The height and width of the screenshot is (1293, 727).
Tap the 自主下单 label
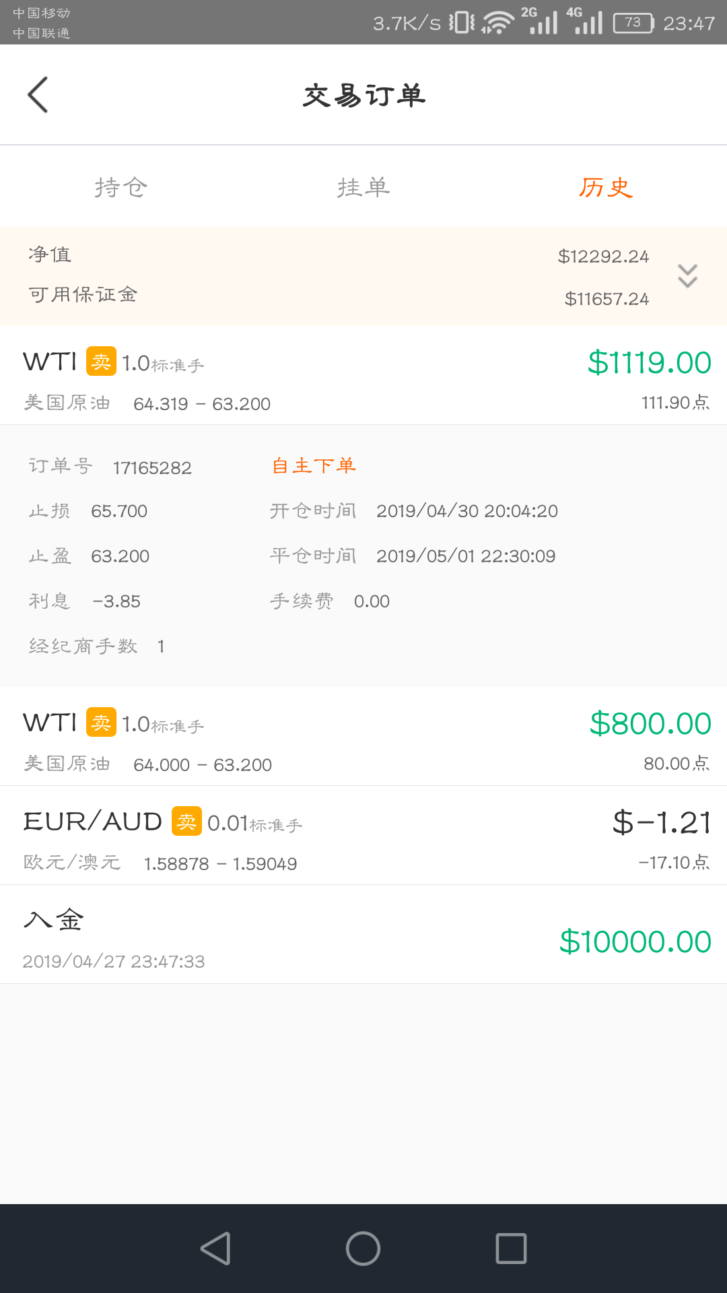coord(314,466)
